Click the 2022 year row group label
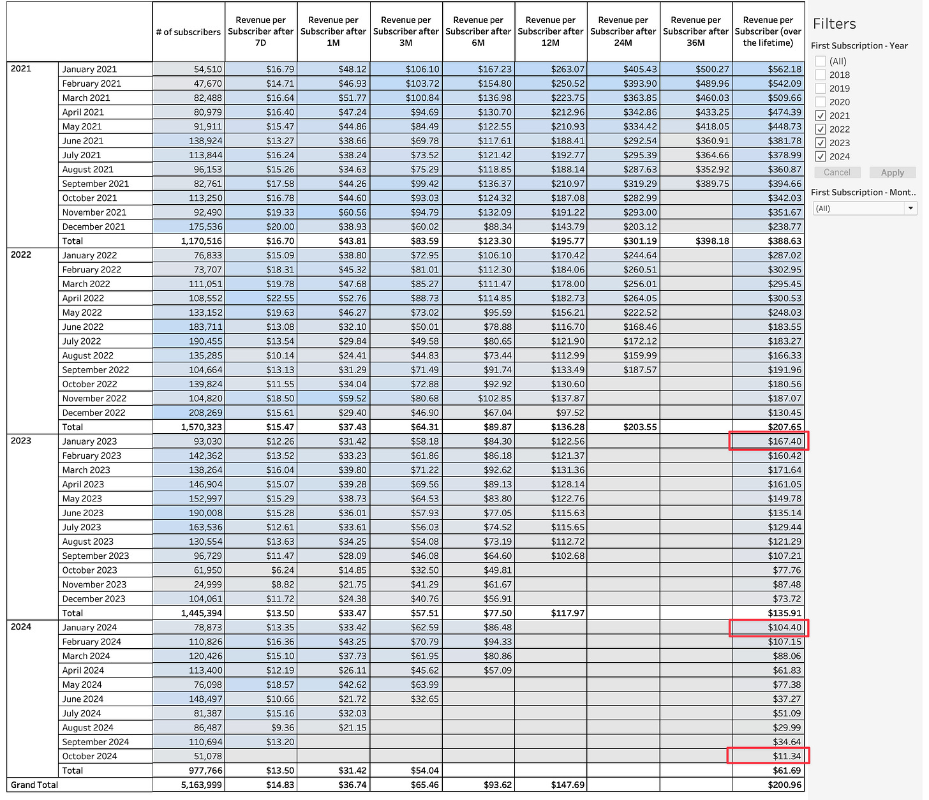The width and height of the screenshot is (929, 800). [21, 255]
